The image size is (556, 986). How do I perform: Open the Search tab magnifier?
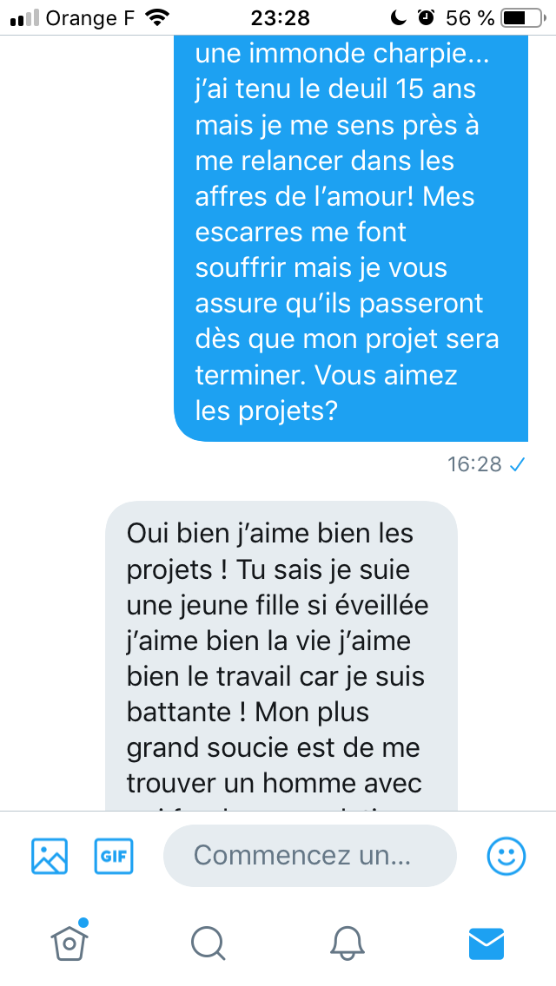(208, 943)
